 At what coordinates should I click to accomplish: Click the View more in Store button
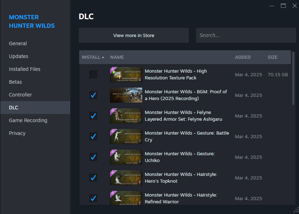point(134,36)
